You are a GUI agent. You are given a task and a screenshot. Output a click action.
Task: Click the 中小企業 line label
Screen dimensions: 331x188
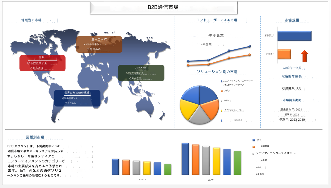(x=216, y=36)
